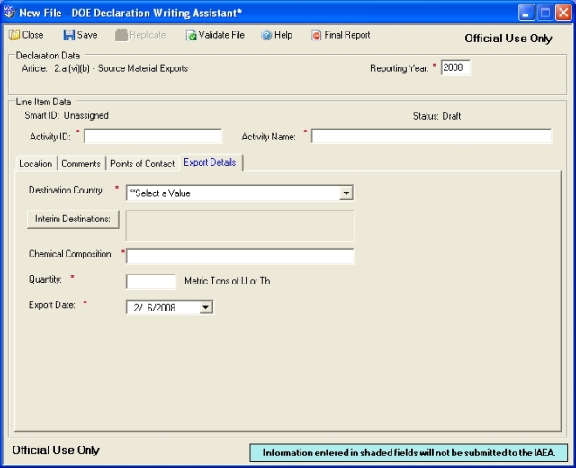Click the 'Quantity:' label

pos(45,280)
